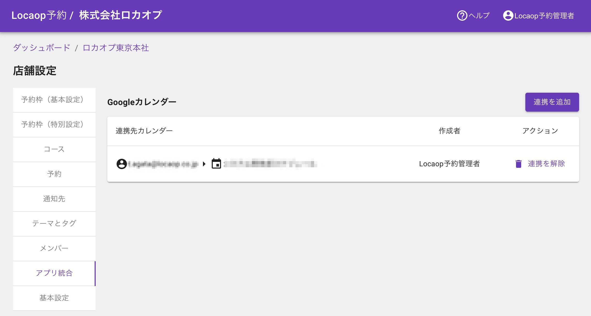Click the trash icon for removing integration
This screenshot has height=316, width=591.
[x=518, y=164]
